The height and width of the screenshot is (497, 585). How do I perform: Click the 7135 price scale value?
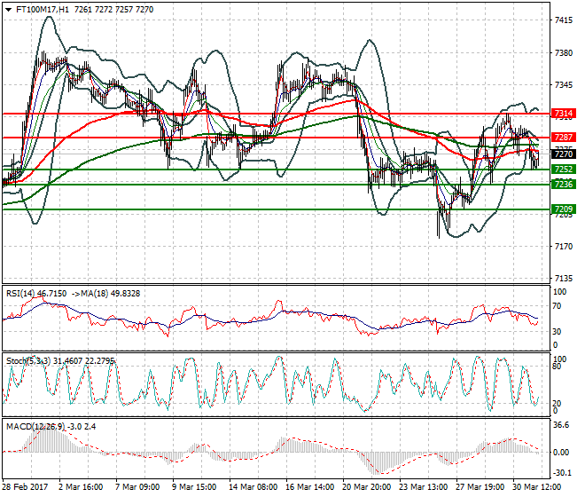[564, 279]
